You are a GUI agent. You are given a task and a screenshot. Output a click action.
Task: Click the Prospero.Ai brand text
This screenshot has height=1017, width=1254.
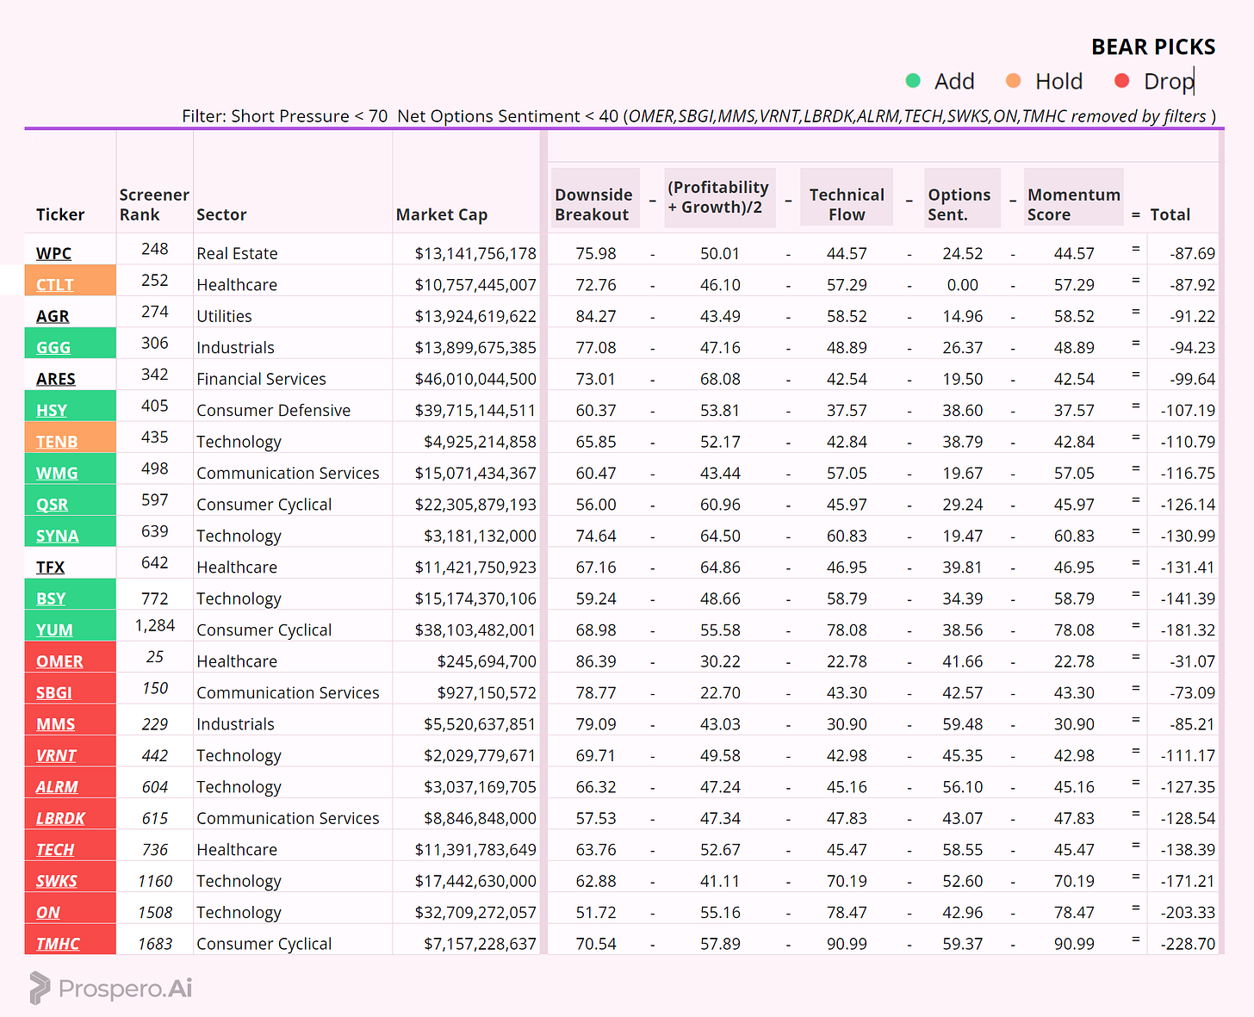[x=125, y=989]
